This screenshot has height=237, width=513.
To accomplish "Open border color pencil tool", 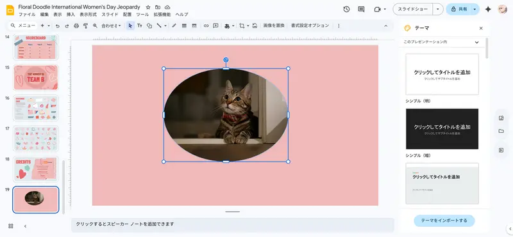I will (x=174, y=26).
